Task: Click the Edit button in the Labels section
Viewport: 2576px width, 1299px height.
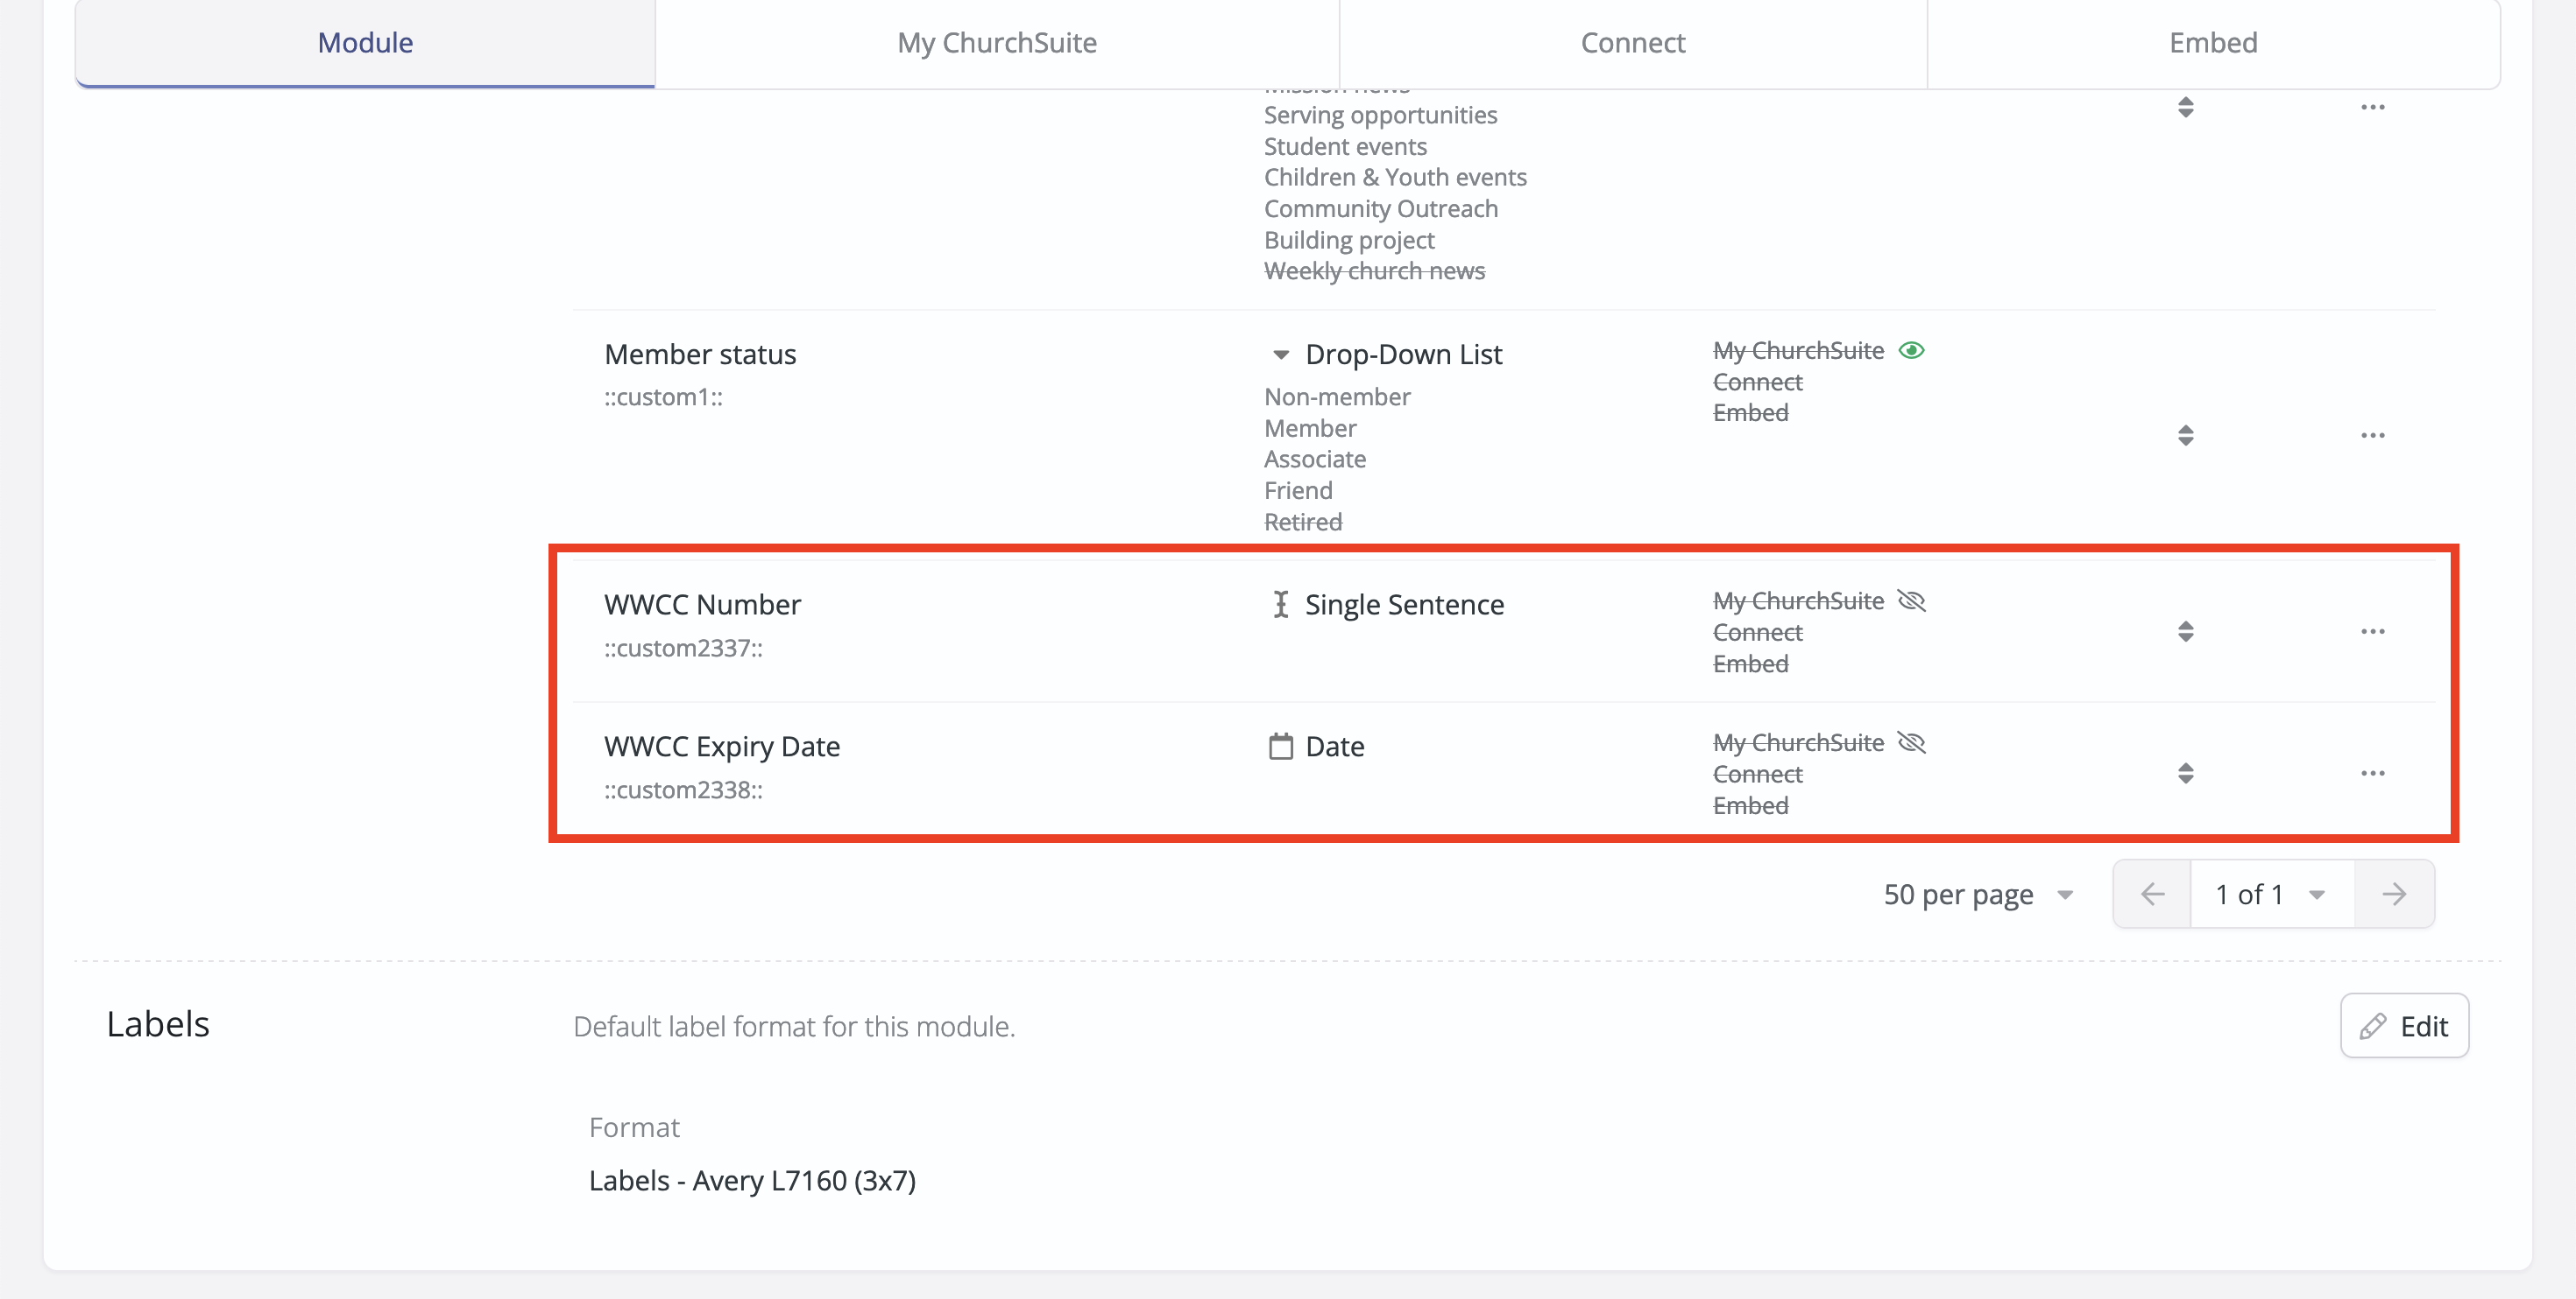Action: (2404, 1025)
